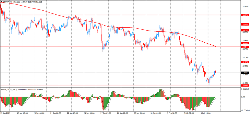Click the MACD_color(5,34,5) indicator label
250x115 pixels.
click(11, 89)
